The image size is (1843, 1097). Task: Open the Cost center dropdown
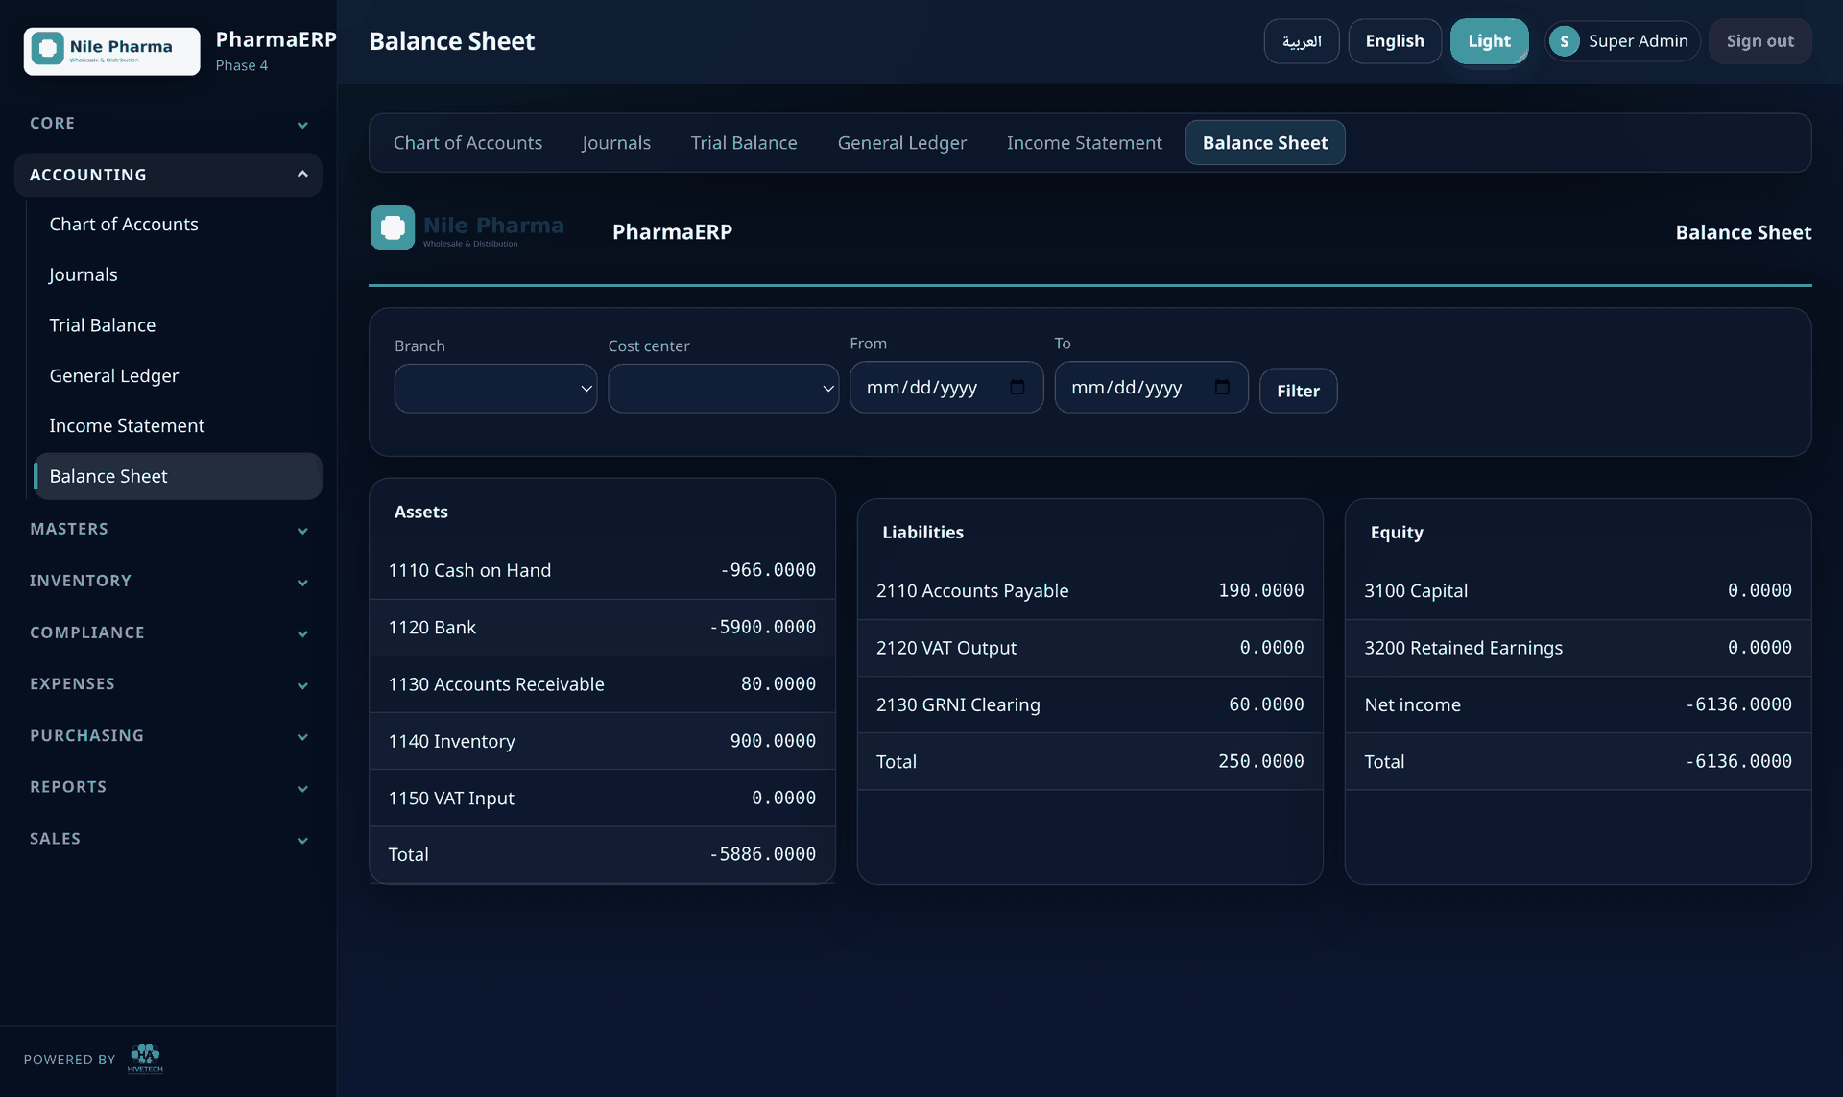(x=723, y=388)
